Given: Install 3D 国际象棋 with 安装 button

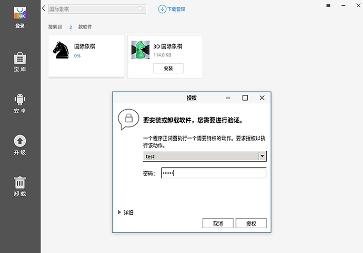Looking at the screenshot, I should coord(168,69).
